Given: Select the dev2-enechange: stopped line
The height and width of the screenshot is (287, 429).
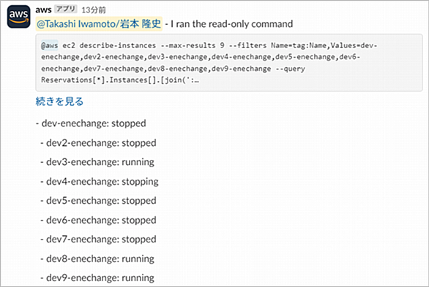Looking at the screenshot, I should point(98,142).
